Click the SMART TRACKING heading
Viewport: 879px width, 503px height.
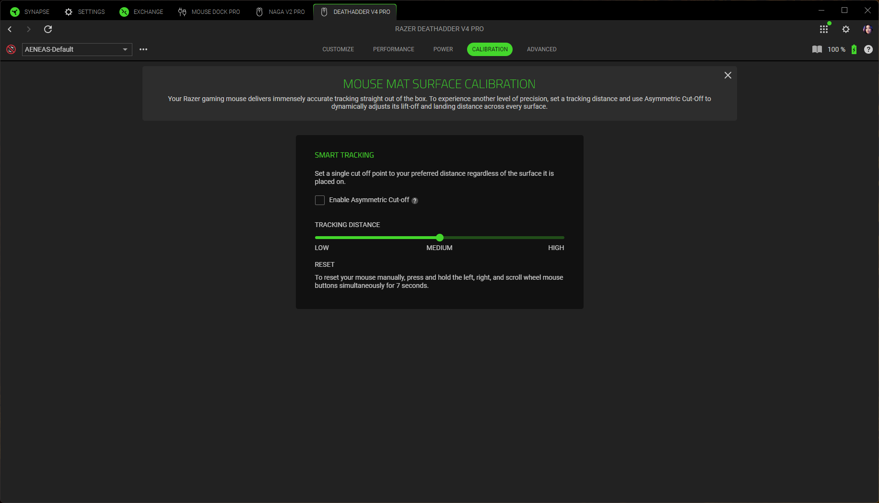(344, 155)
